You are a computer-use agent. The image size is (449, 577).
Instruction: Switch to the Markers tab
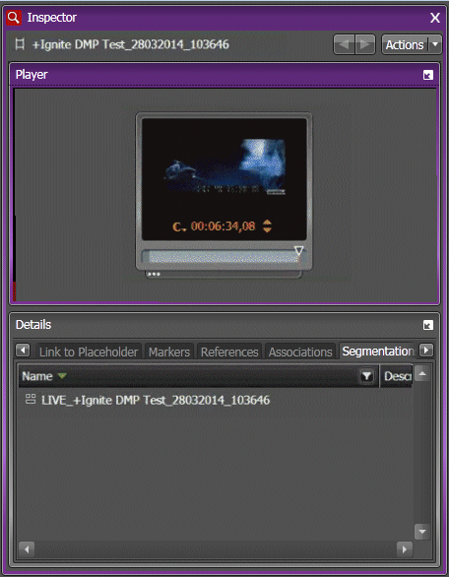pos(169,352)
